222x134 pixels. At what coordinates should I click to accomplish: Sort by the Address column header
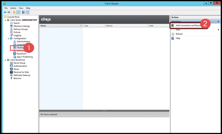(x=126, y=26)
